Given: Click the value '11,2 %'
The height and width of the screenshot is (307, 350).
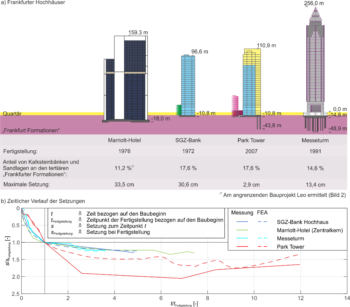Looking at the screenshot, I should point(123,168).
